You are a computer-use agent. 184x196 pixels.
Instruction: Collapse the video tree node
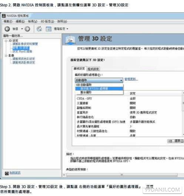pos(6,55)
